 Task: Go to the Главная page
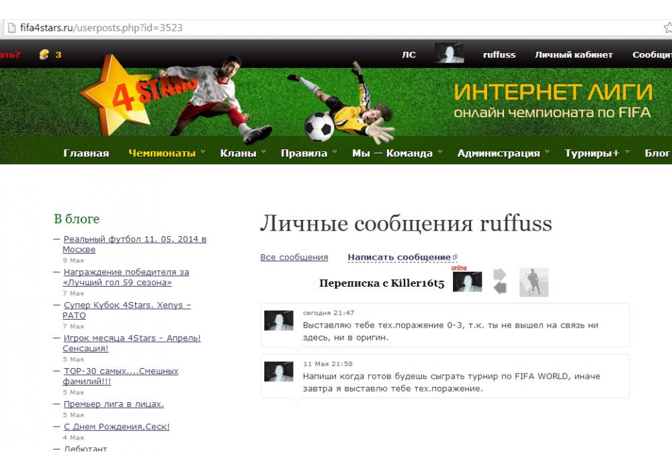point(86,153)
